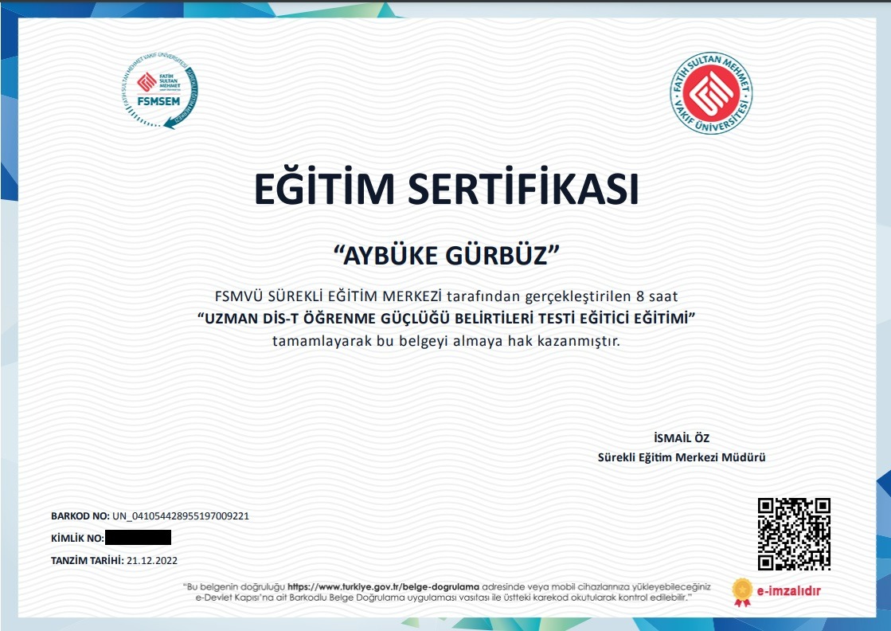Select the name AYBÜKE GÜRBÜZ
Image resolution: width=891 pixels, height=631 pixels.
pyautogui.click(x=446, y=255)
